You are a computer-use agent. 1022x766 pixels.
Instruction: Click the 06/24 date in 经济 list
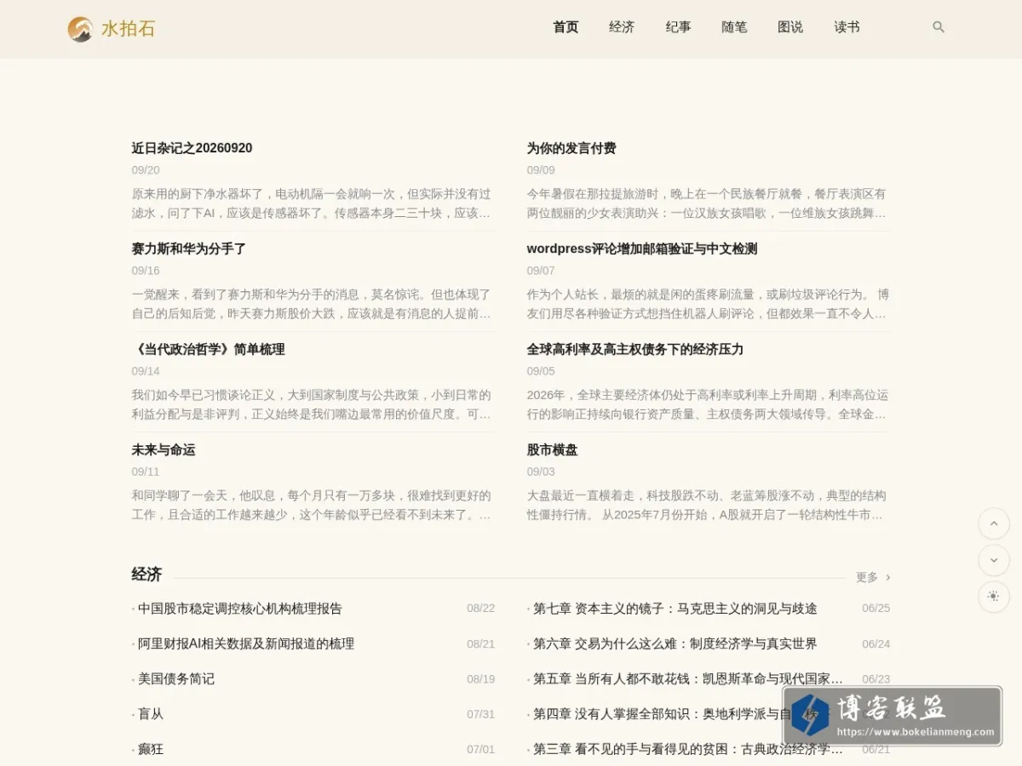(876, 643)
